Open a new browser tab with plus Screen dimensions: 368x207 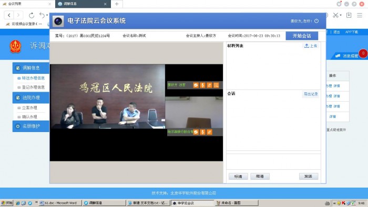point(117,4)
